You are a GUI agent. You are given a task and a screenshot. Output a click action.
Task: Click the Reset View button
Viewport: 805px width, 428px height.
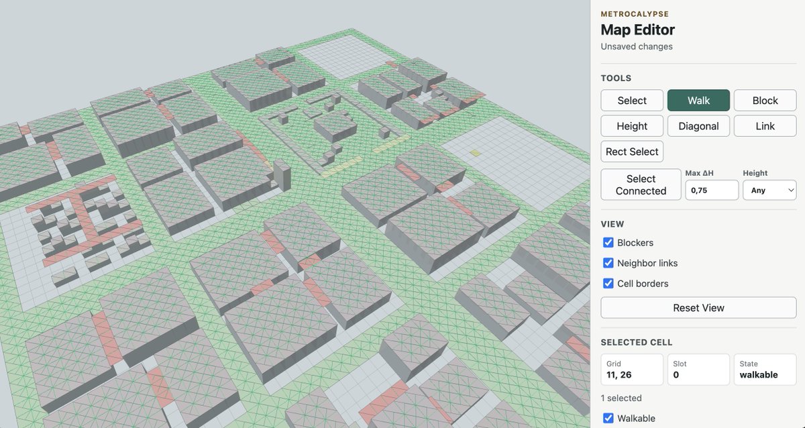click(x=698, y=308)
